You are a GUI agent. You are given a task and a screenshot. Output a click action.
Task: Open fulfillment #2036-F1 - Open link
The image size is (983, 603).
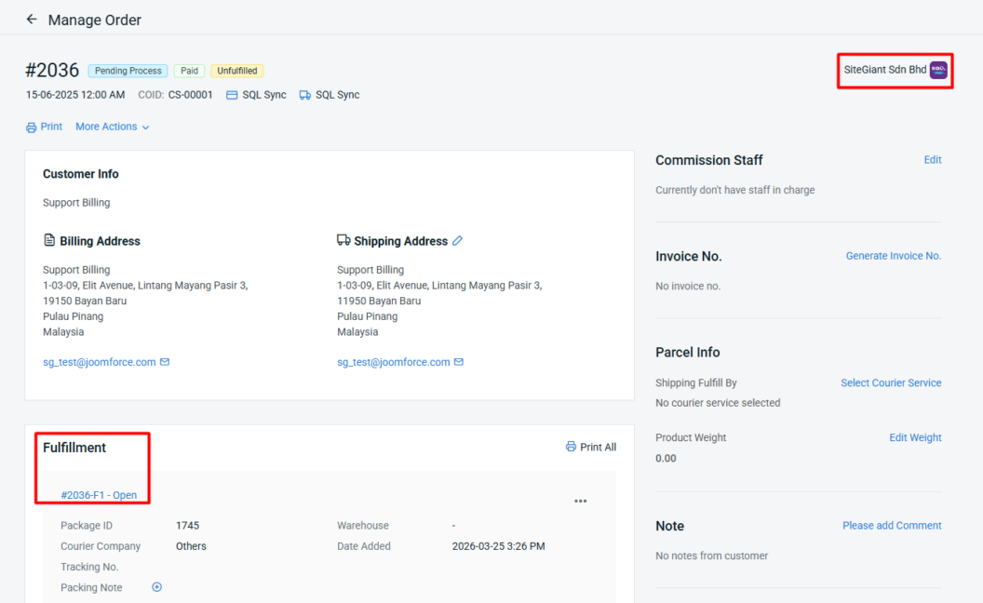pyautogui.click(x=99, y=495)
